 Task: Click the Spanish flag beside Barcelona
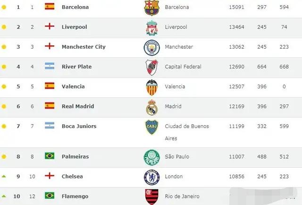[x=50, y=6]
